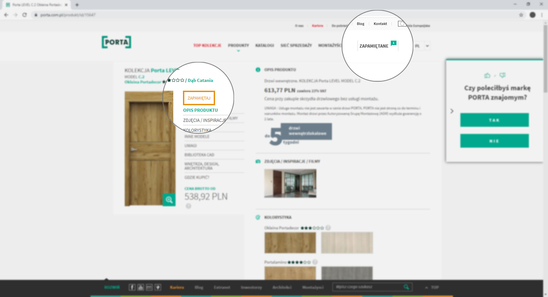Select WNĘTRZA, DESIGN, ARCHITEKTURA tab
Screen dimensions: 548x297
(202, 166)
